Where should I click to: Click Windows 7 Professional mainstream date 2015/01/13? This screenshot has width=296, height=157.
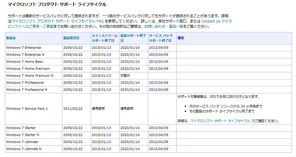point(101,83)
